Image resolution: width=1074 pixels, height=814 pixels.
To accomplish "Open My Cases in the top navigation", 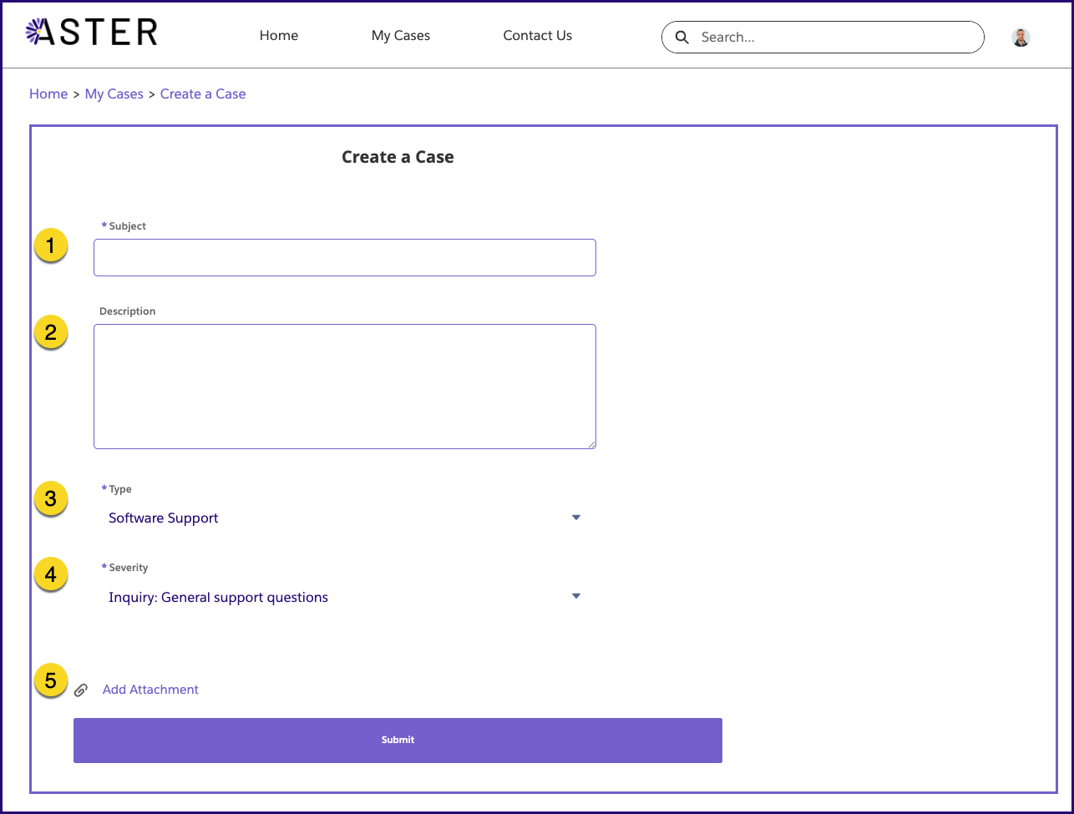I will pyautogui.click(x=401, y=36).
